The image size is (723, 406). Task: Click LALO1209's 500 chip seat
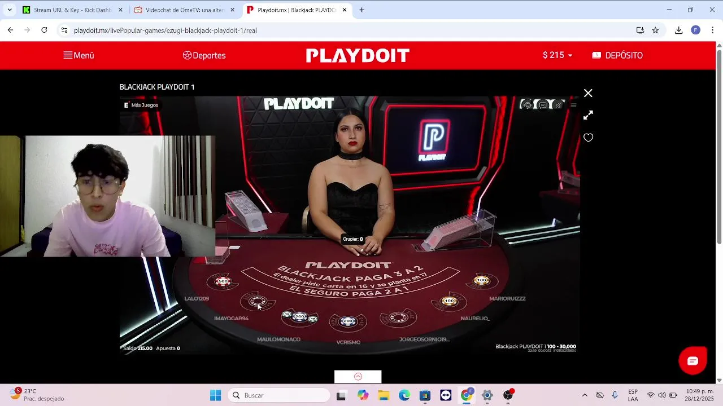tap(223, 281)
